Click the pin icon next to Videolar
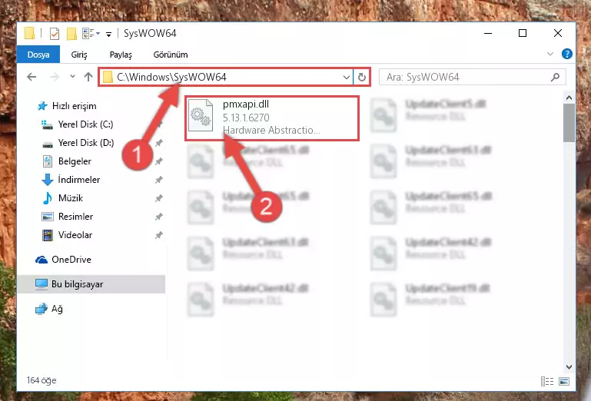 click(x=159, y=235)
